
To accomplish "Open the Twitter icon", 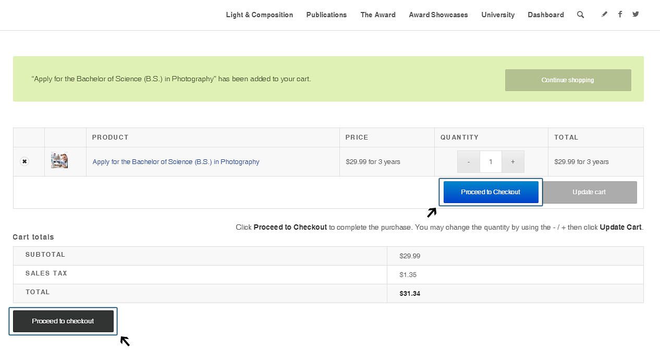I will click(635, 14).
